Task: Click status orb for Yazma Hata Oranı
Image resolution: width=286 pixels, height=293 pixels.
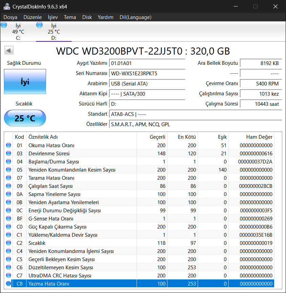Action: [x=8, y=284]
